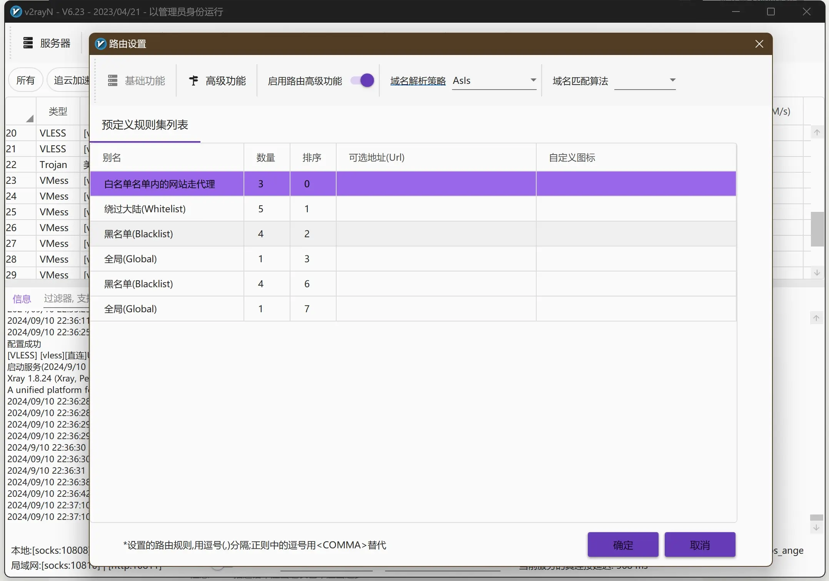Minimize the v2rayN main window
Screen dimensions: 829x581
736,12
